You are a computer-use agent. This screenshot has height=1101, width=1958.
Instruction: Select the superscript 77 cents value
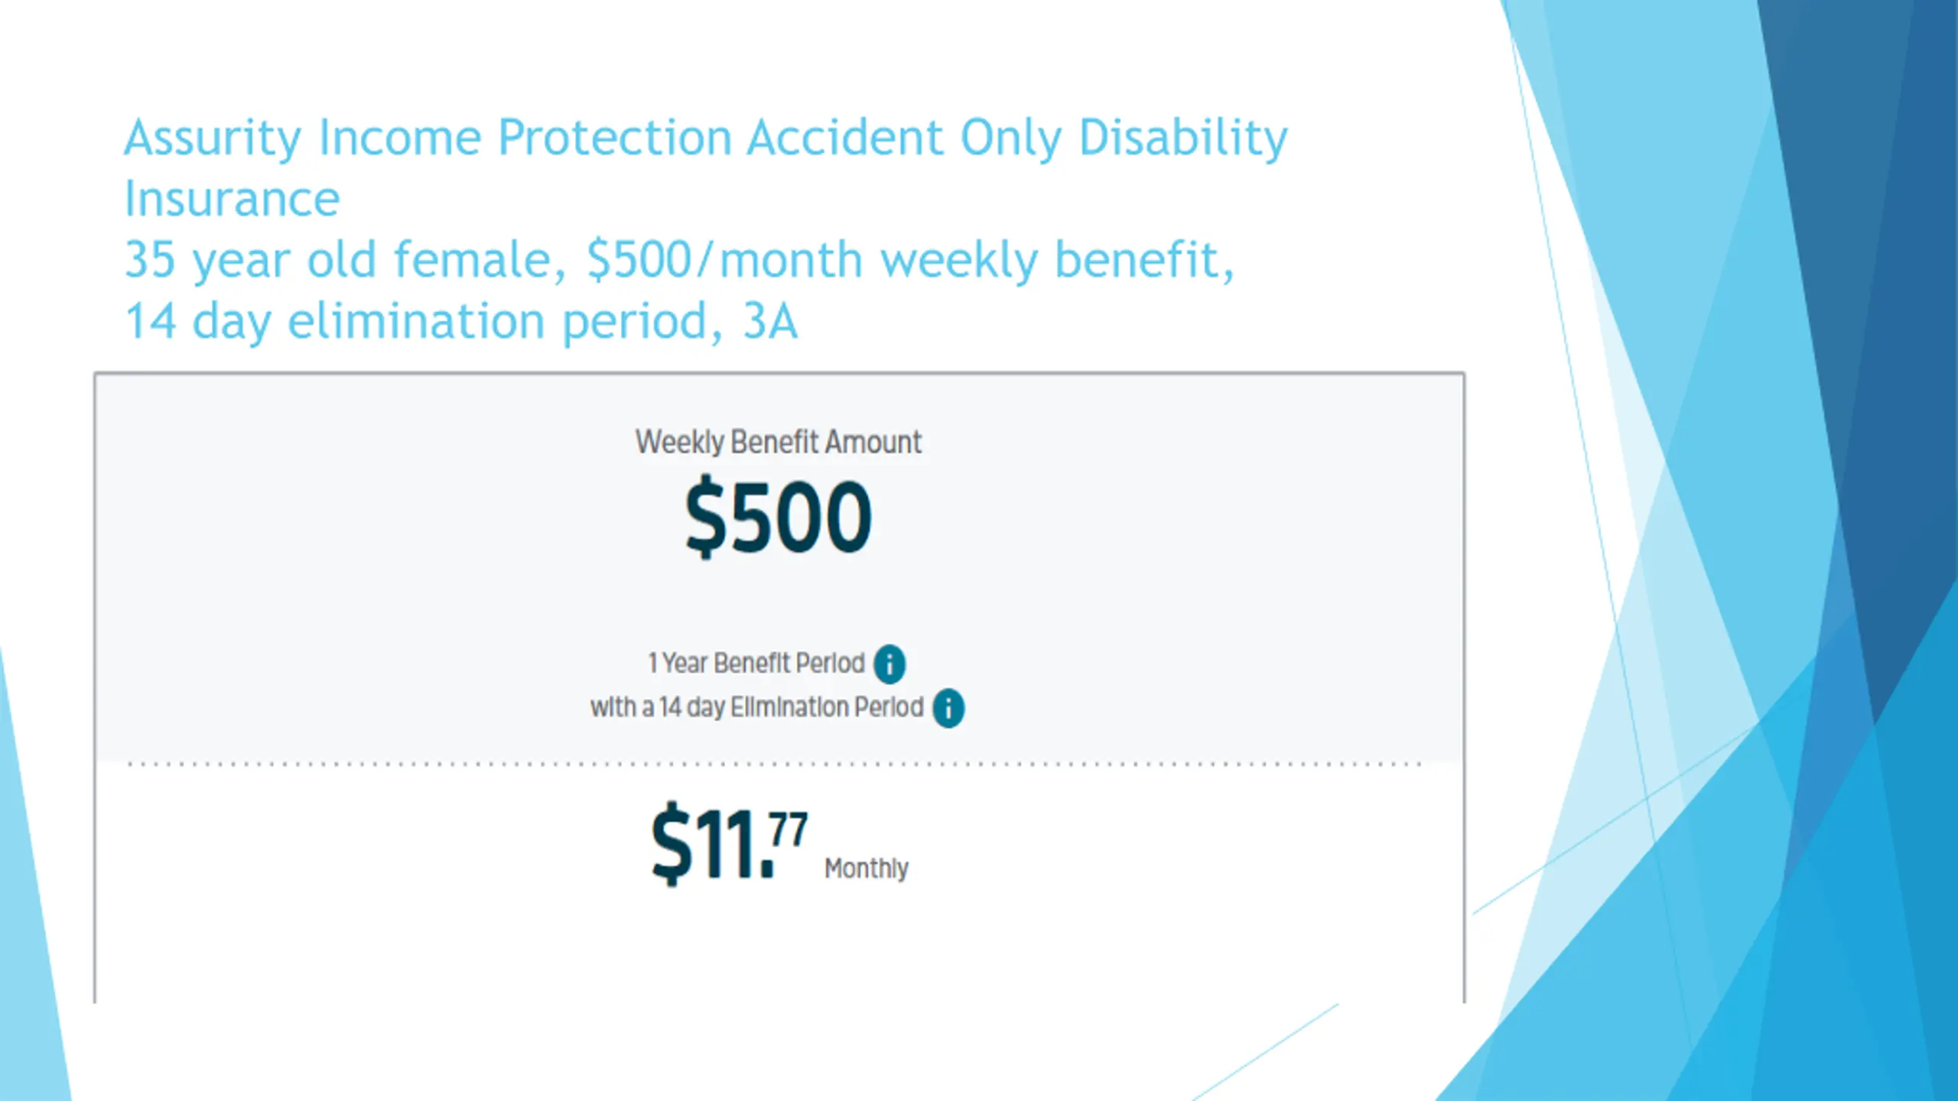click(x=789, y=830)
